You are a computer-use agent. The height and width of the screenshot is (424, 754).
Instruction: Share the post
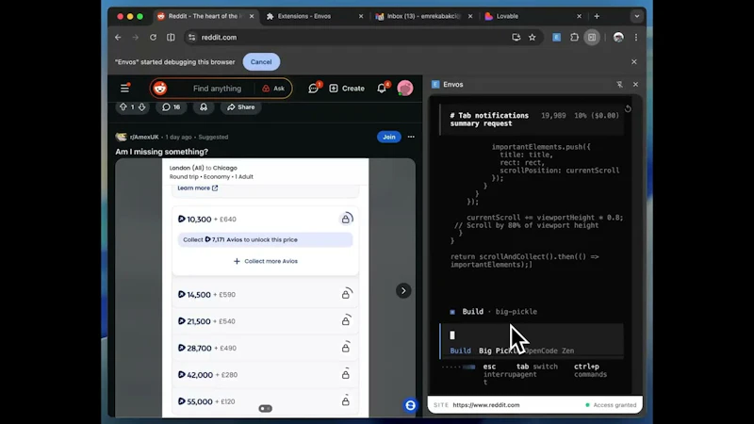(x=241, y=106)
